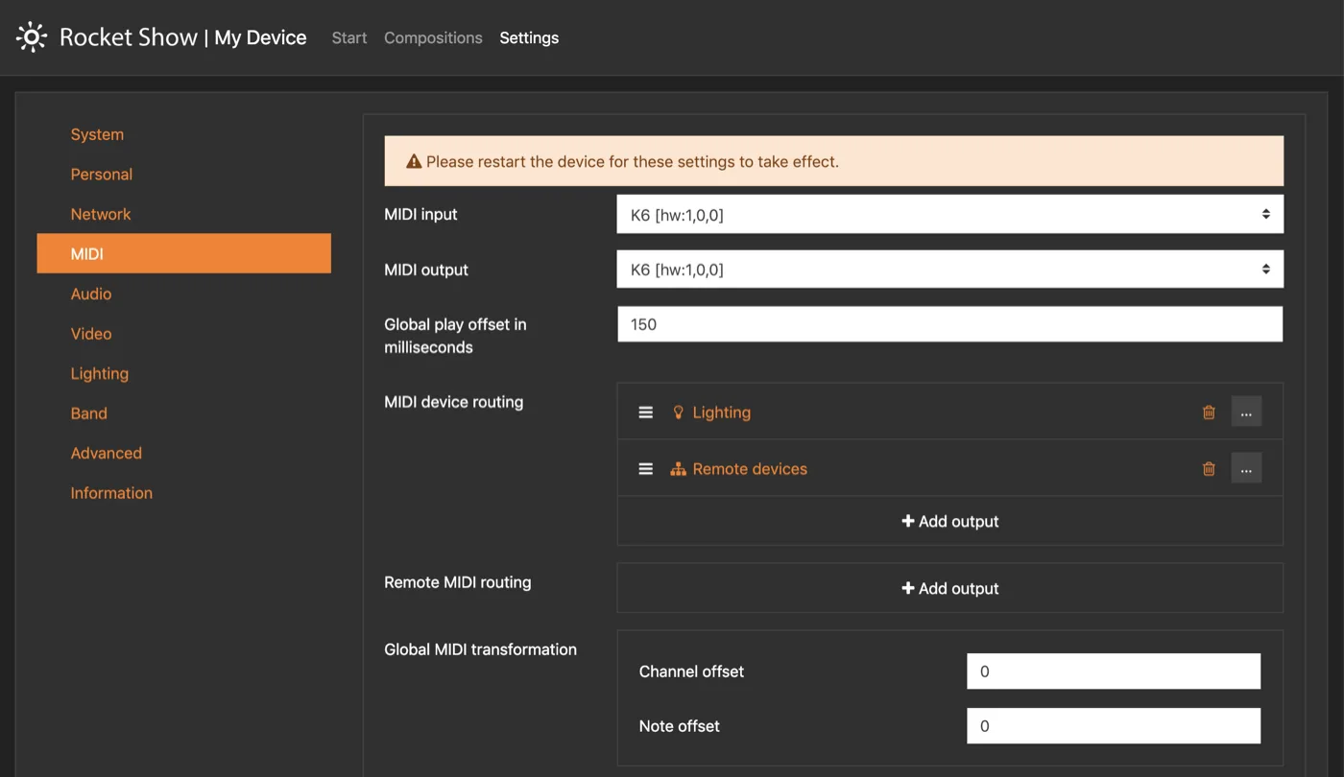
Task: Select the Information settings section
Action: click(x=111, y=493)
